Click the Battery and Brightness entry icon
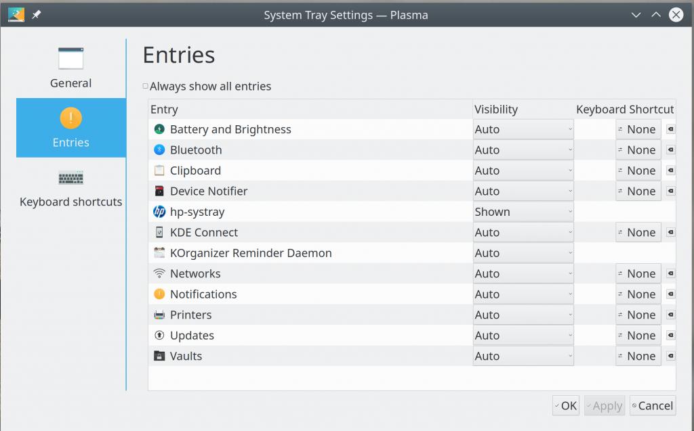 click(159, 129)
